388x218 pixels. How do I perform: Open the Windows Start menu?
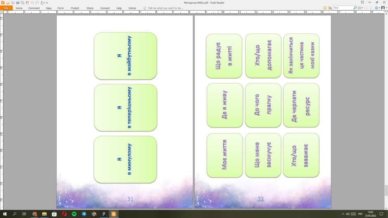pos(5,214)
